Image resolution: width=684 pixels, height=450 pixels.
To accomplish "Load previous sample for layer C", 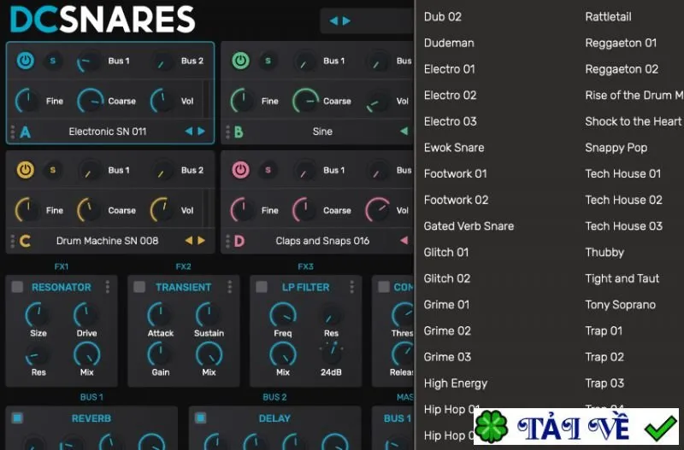I will 188,241.
